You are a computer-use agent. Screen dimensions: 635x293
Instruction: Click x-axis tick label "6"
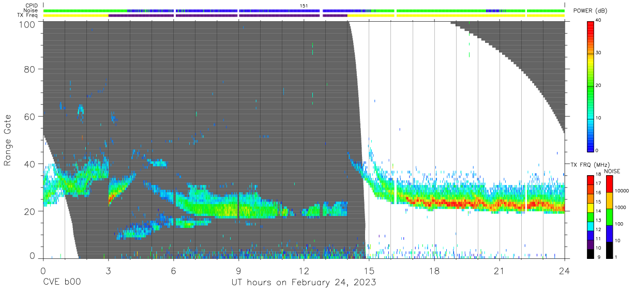[x=173, y=270]
